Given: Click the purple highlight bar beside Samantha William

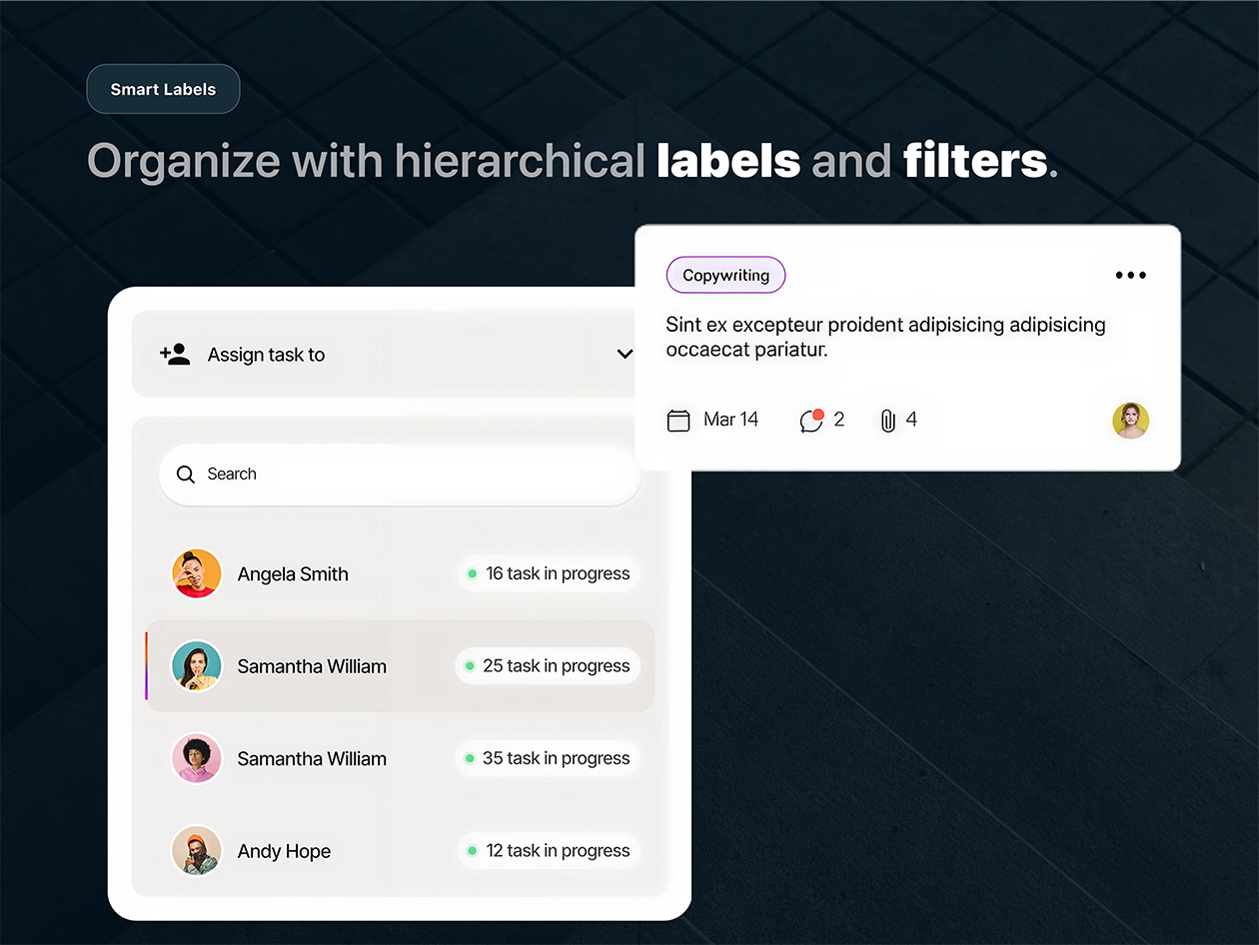Looking at the screenshot, I should click(x=146, y=665).
